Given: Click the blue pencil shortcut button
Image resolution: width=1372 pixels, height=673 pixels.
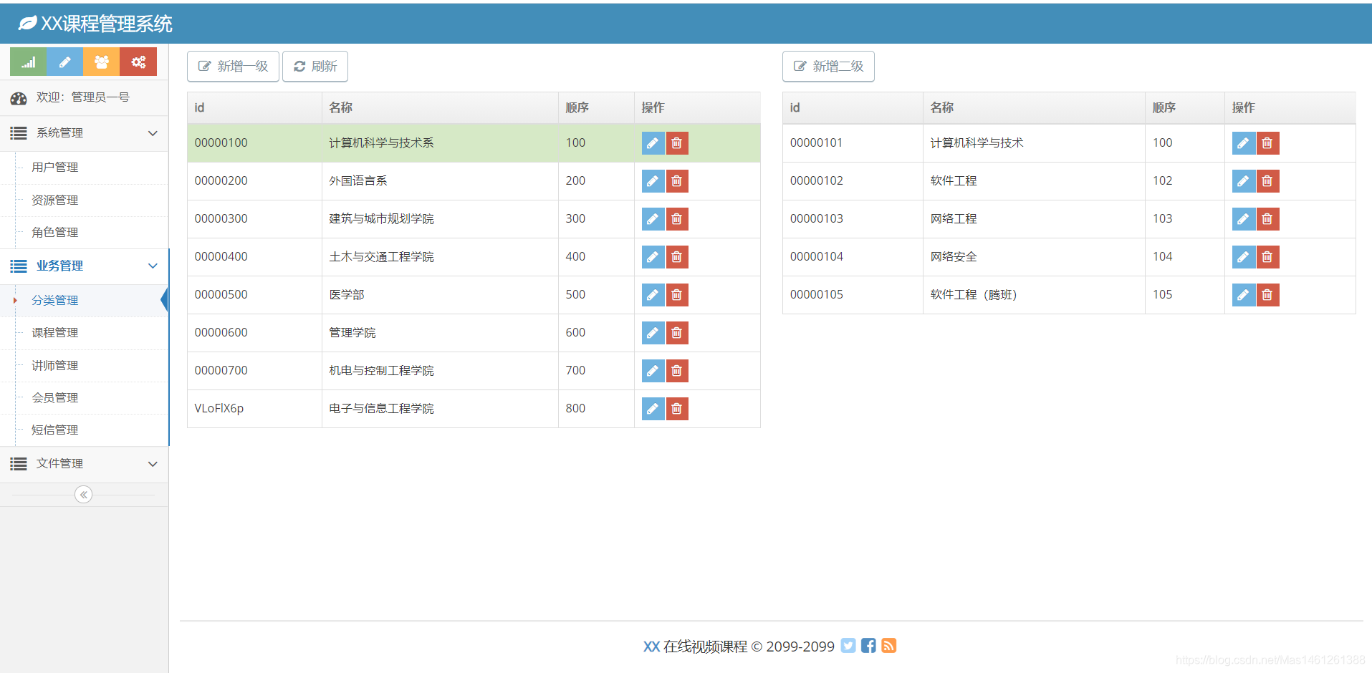Looking at the screenshot, I should [x=65, y=62].
